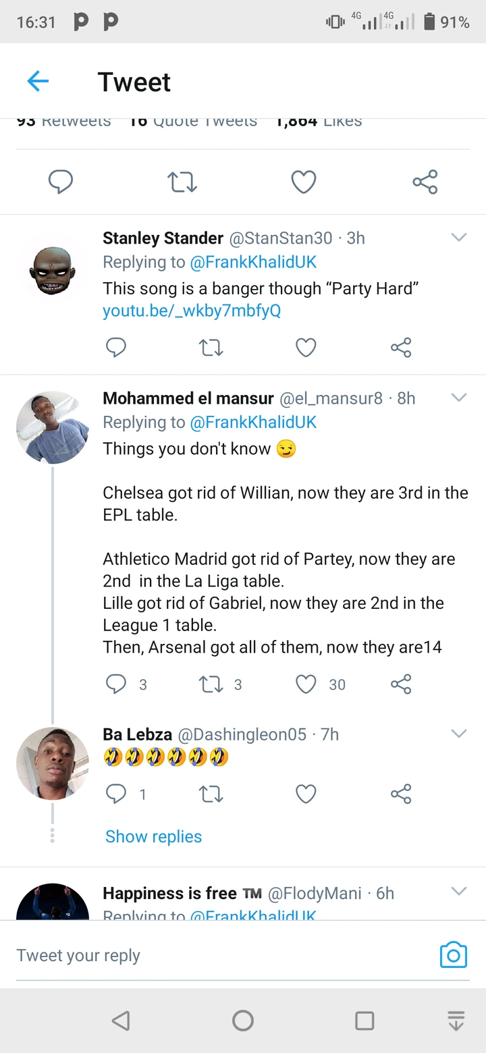This screenshot has height=1053, width=486.
Task: Tap the back arrow beside Tweet
Action: coord(38,82)
